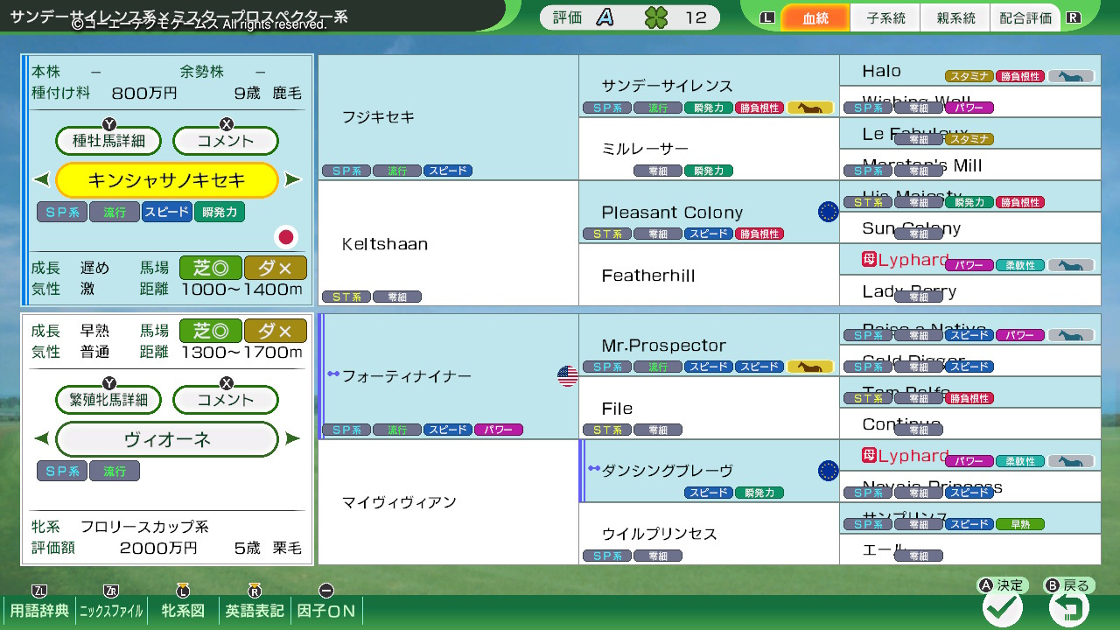Switch to the 子系統 tab
Screen dimensions: 1120x630
885,18
